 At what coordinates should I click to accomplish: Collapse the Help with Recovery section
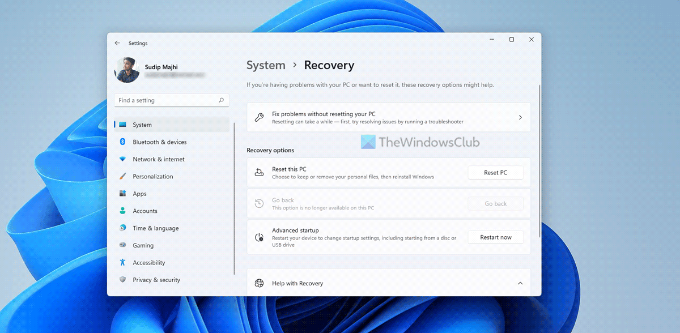(520, 283)
